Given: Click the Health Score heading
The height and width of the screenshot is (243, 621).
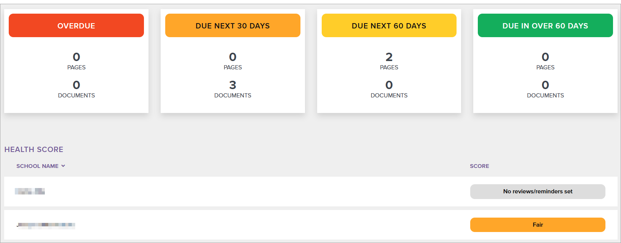Looking at the screenshot, I should (34, 149).
